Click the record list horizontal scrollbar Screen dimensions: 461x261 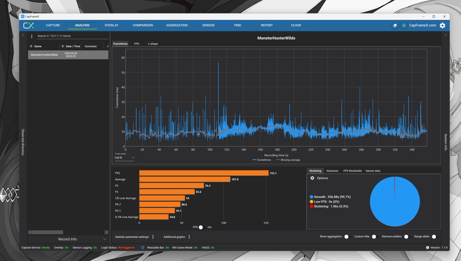[x=48, y=232]
